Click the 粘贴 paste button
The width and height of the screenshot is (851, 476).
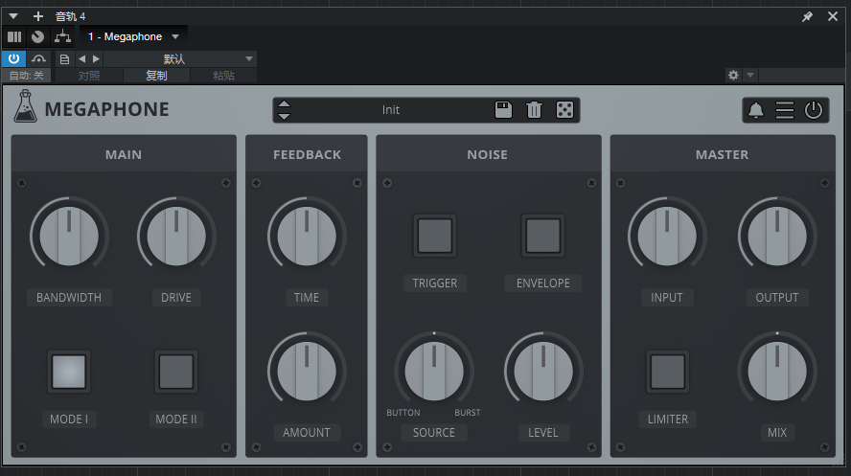(x=223, y=76)
